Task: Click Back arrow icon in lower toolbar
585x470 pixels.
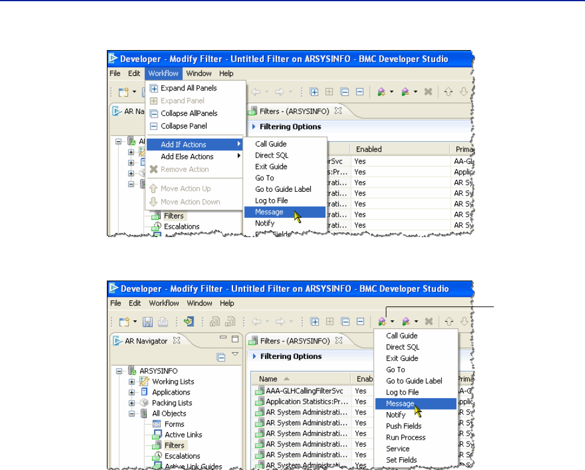Action: click(257, 322)
